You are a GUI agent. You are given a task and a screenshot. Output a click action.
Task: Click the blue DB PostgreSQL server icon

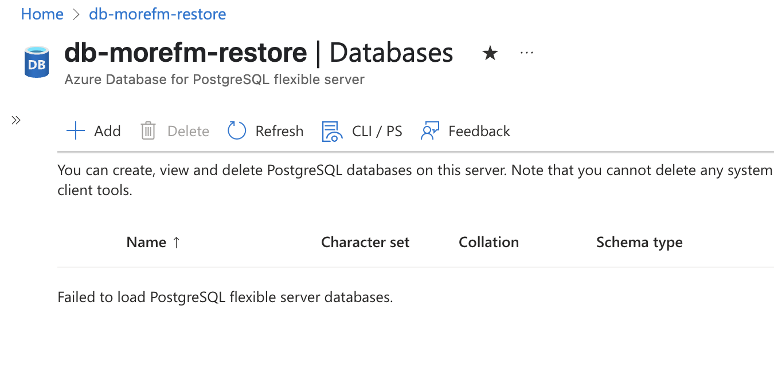tap(37, 62)
